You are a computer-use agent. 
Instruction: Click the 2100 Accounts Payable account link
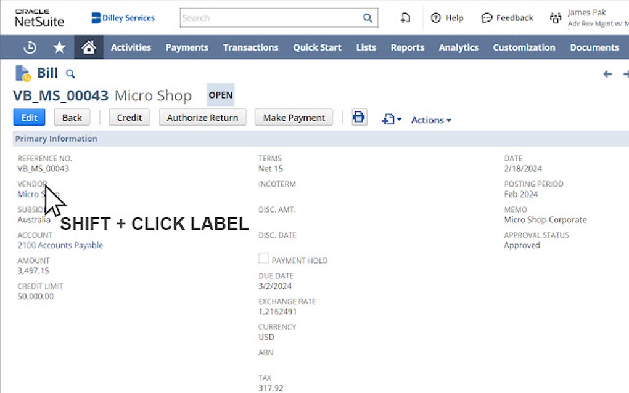60,245
